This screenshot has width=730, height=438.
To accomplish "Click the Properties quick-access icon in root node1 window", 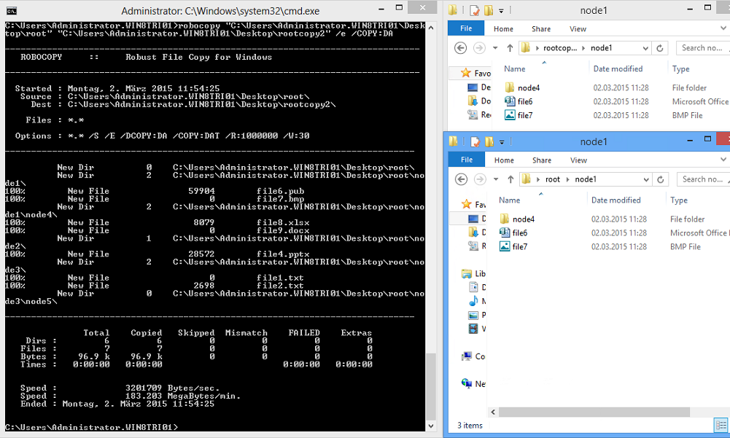I will 475,141.
